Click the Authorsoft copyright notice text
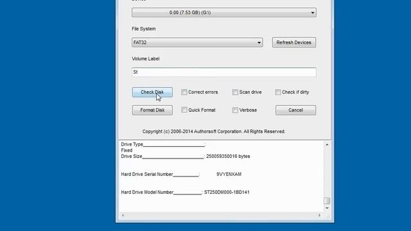This screenshot has height=231, width=411. point(214,132)
